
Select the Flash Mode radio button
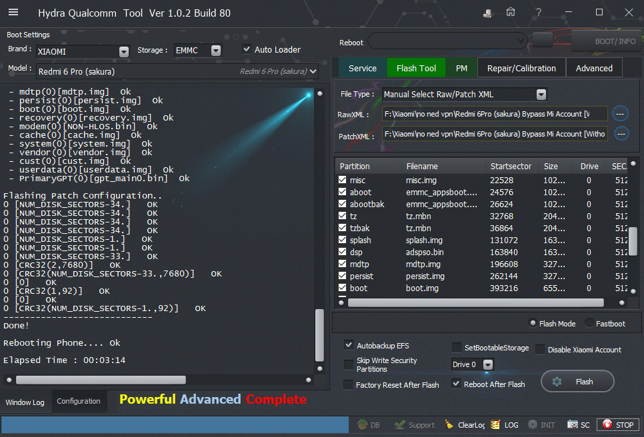(533, 323)
